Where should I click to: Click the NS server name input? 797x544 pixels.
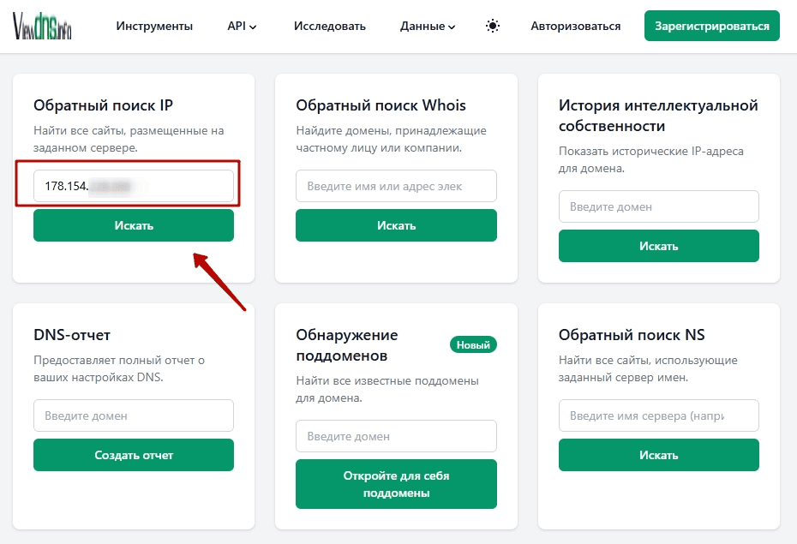click(658, 415)
